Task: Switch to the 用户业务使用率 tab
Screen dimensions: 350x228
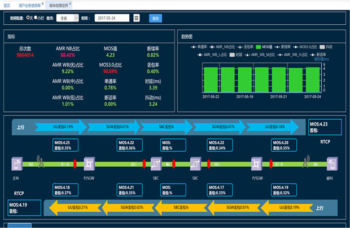Action: pyautogui.click(x=29, y=4)
